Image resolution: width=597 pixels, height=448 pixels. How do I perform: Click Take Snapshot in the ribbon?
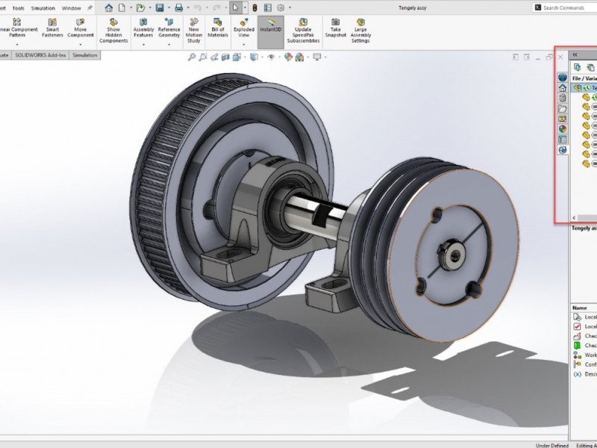click(336, 30)
